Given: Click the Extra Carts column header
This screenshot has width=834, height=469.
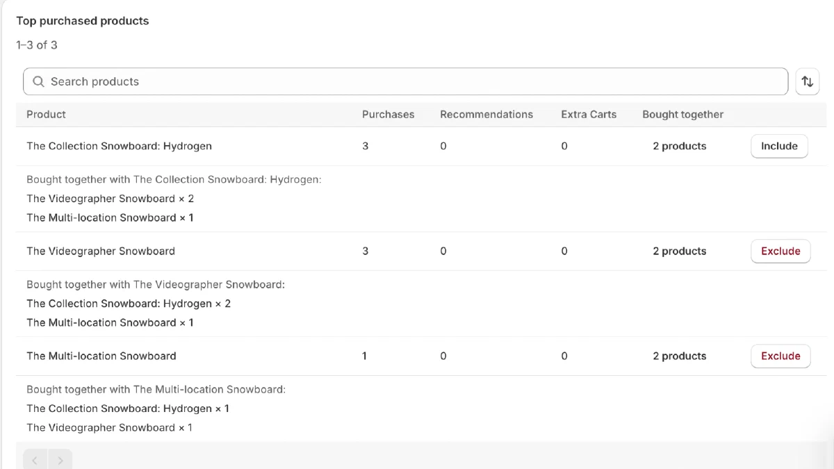Looking at the screenshot, I should [x=589, y=114].
